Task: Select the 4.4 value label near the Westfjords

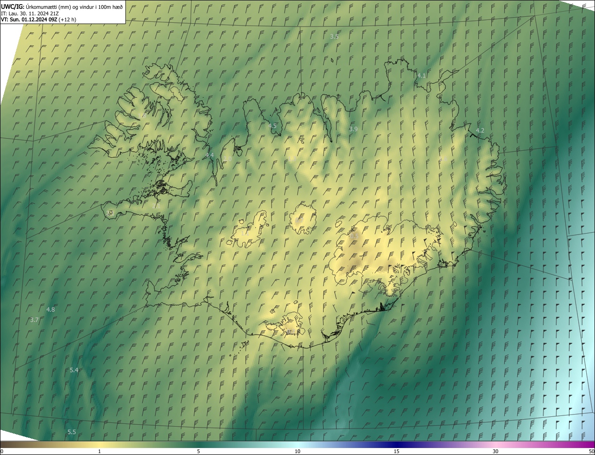Action: [210, 155]
